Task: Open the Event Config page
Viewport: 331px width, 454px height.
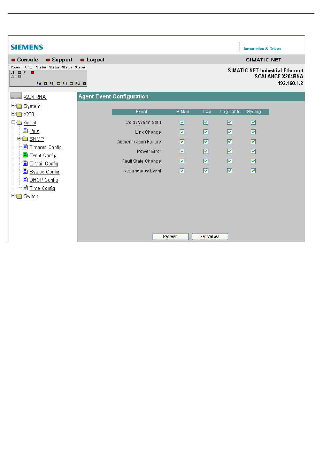Action: [x=43, y=155]
